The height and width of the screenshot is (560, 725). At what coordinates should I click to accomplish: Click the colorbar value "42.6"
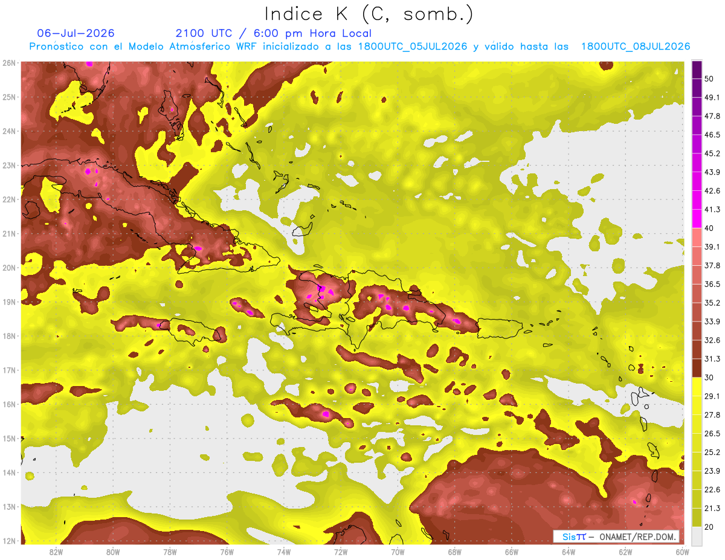point(713,191)
